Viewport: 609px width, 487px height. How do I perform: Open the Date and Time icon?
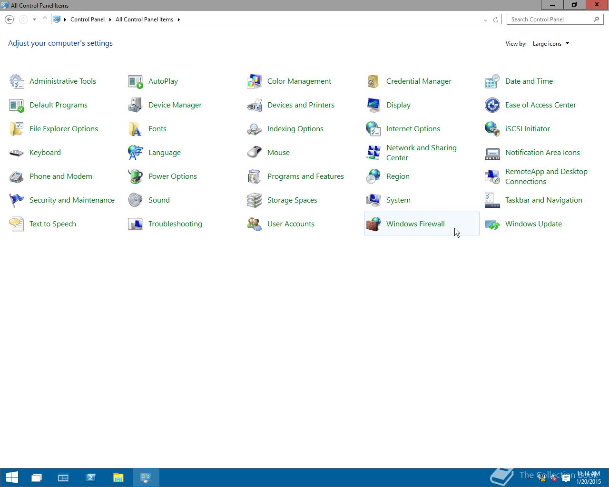pyautogui.click(x=492, y=81)
